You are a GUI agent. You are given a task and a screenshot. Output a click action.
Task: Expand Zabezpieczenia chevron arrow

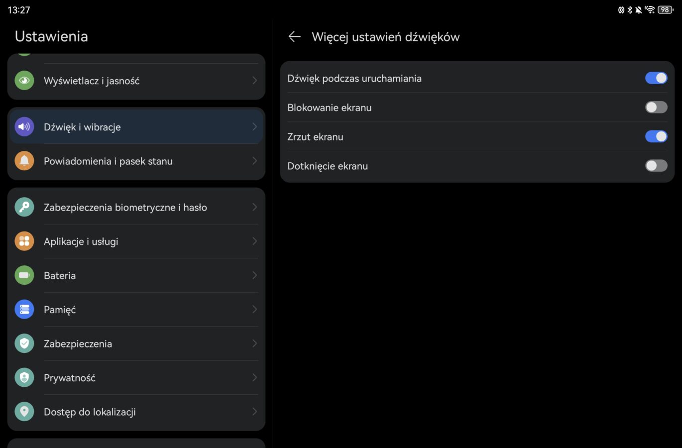254,343
